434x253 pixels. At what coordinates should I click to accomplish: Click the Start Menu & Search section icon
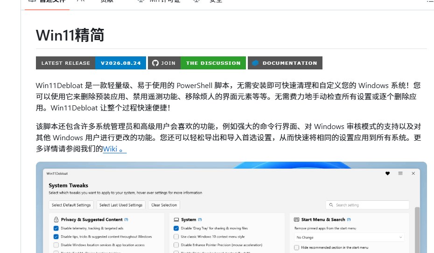tap(296, 219)
